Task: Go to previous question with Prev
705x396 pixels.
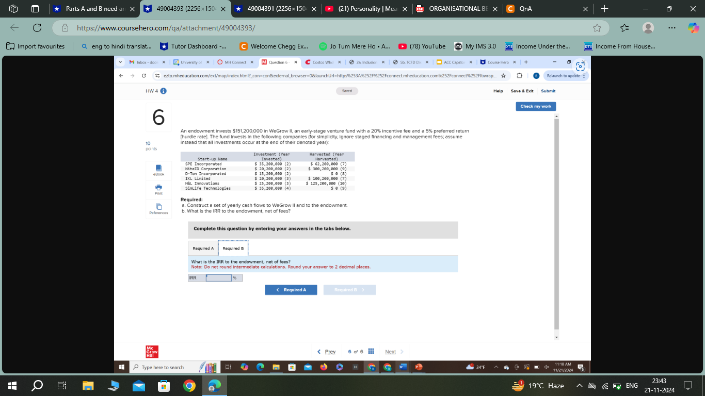Action: click(x=327, y=352)
